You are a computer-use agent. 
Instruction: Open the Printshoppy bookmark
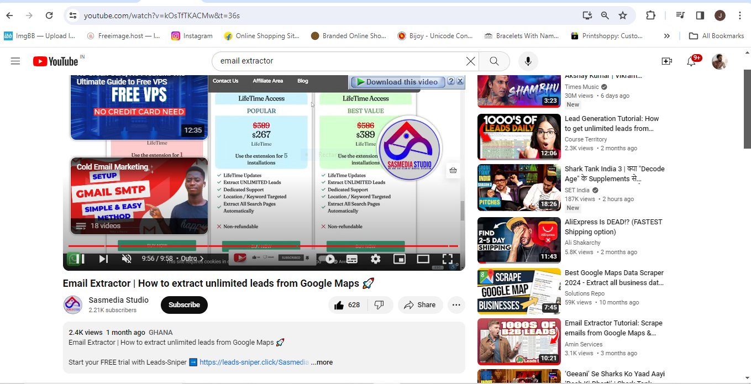(x=607, y=36)
